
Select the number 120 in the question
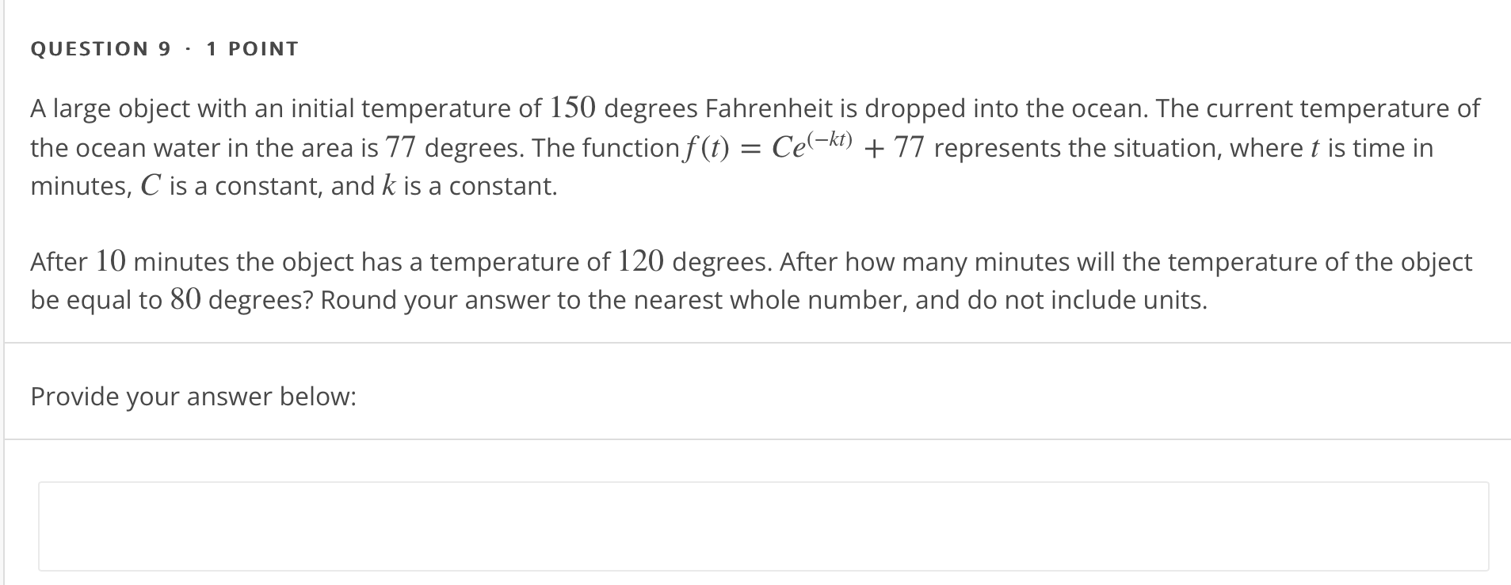click(640, 260)
